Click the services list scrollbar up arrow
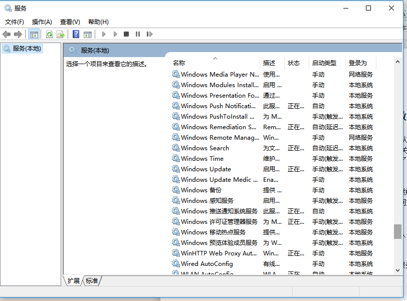The height and width of the screenshot is (301, 407). (x=397, y=62)
